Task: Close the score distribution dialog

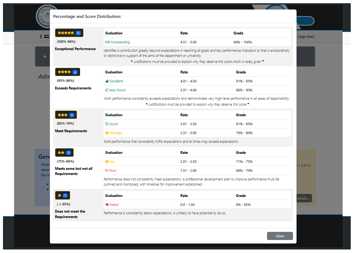Action: tap(280, 236)
